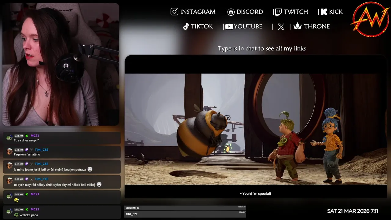This screenshot has height=220, width=391.
Task: Click the grinning emoji after 'řekl strýkej'
Action: [x=99, y=185]
